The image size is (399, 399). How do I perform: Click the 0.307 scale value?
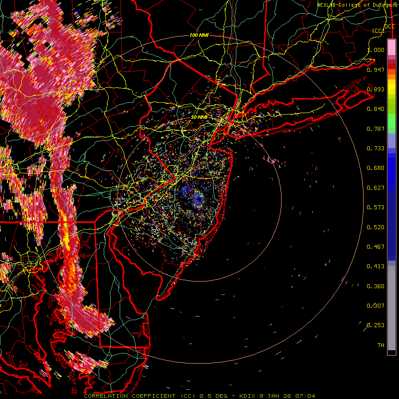pos(376,306)
